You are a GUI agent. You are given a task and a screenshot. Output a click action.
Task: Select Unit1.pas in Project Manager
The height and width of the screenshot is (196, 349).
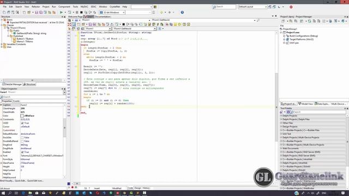point(294,43)
